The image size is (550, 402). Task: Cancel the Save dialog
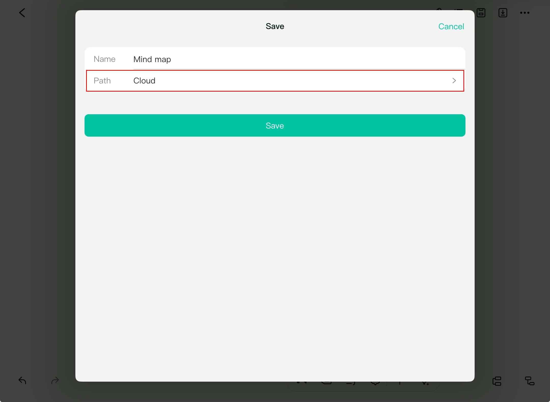click(451, 26)
